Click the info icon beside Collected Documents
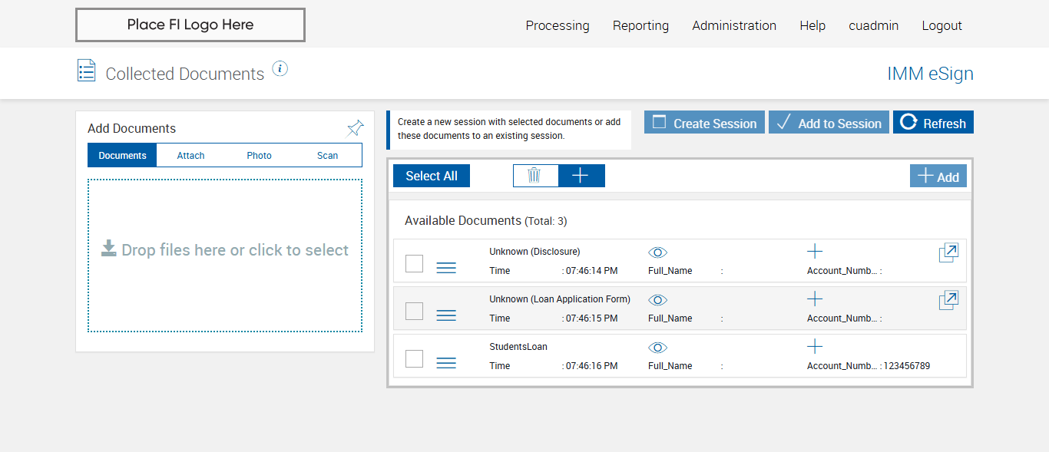The height and width of the screenshot is (452, 1049). point(280,69)
